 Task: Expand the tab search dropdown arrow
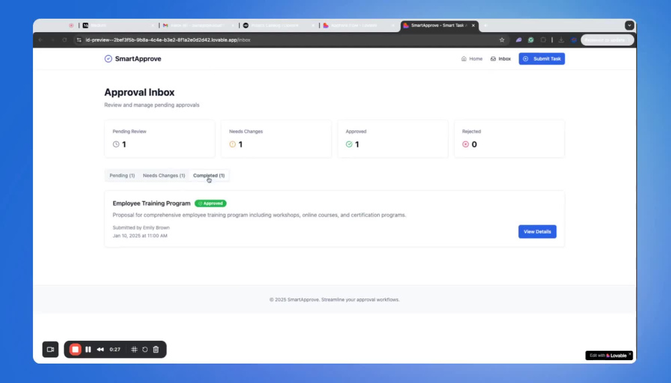[x=629, y=25]
